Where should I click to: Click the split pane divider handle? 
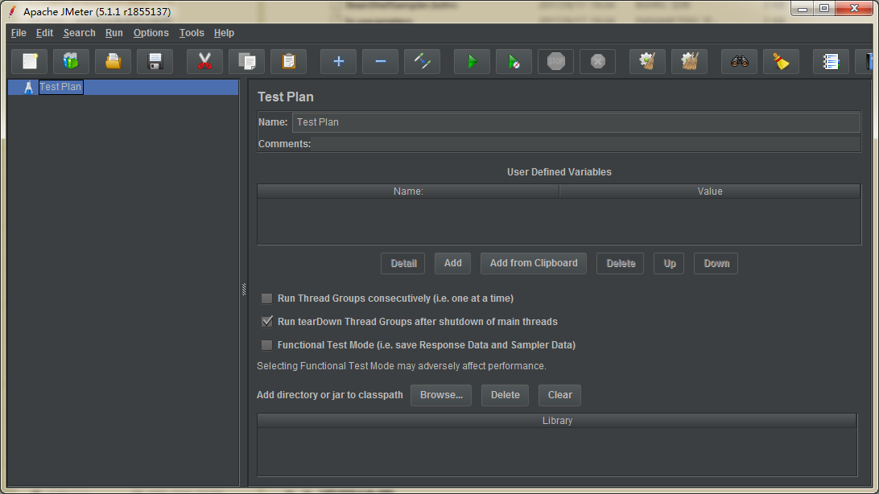[x=244, y=289]
